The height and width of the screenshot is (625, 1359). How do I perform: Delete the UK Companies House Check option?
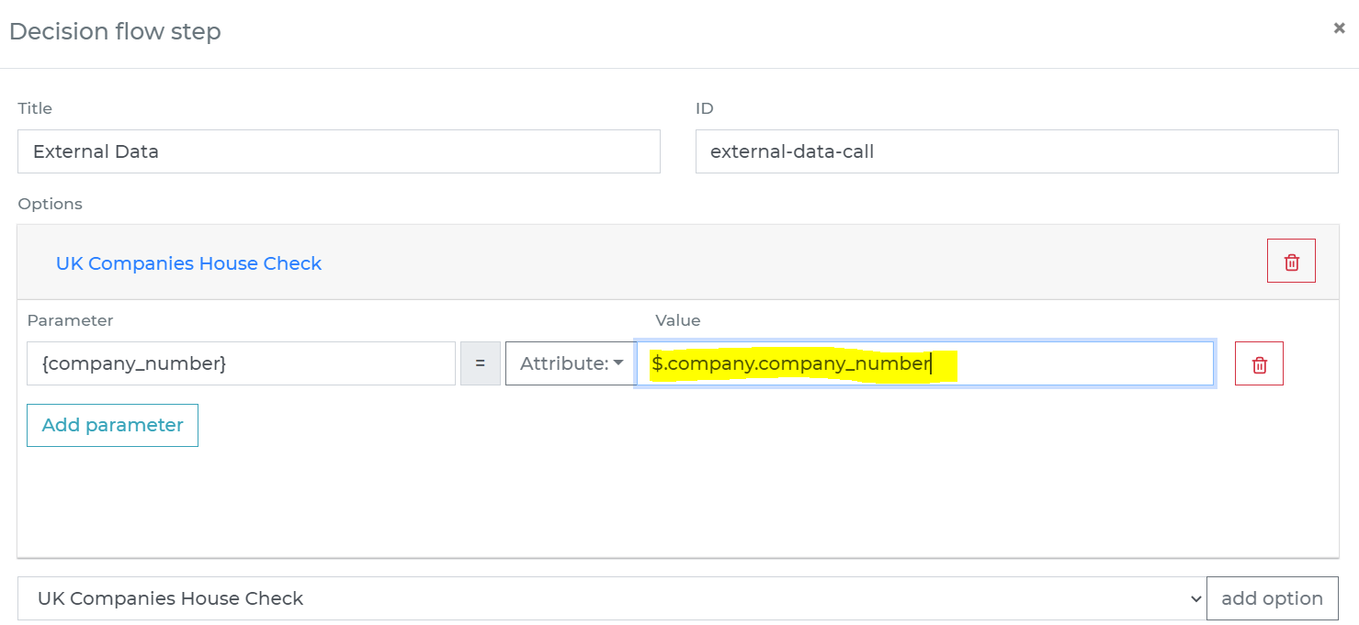1291,262
